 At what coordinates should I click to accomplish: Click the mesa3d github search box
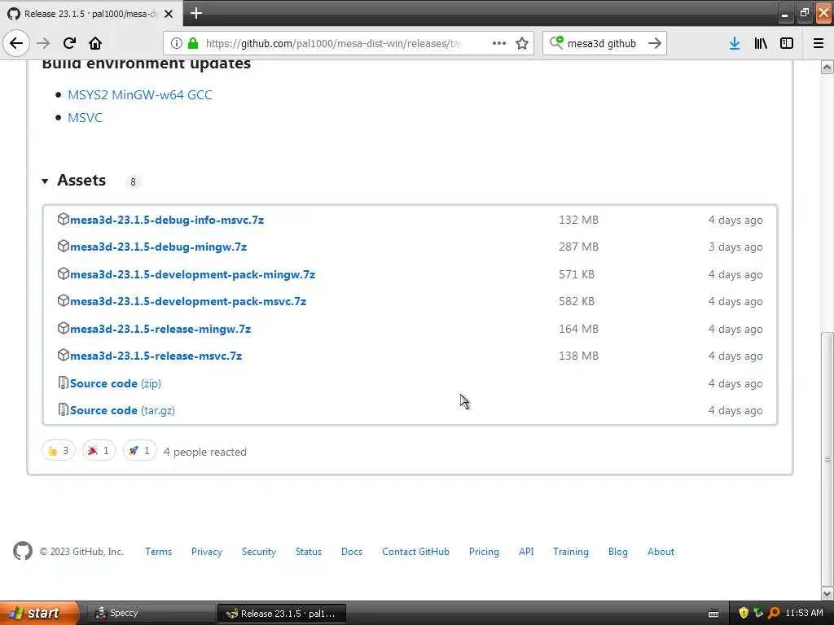[604, 43]
